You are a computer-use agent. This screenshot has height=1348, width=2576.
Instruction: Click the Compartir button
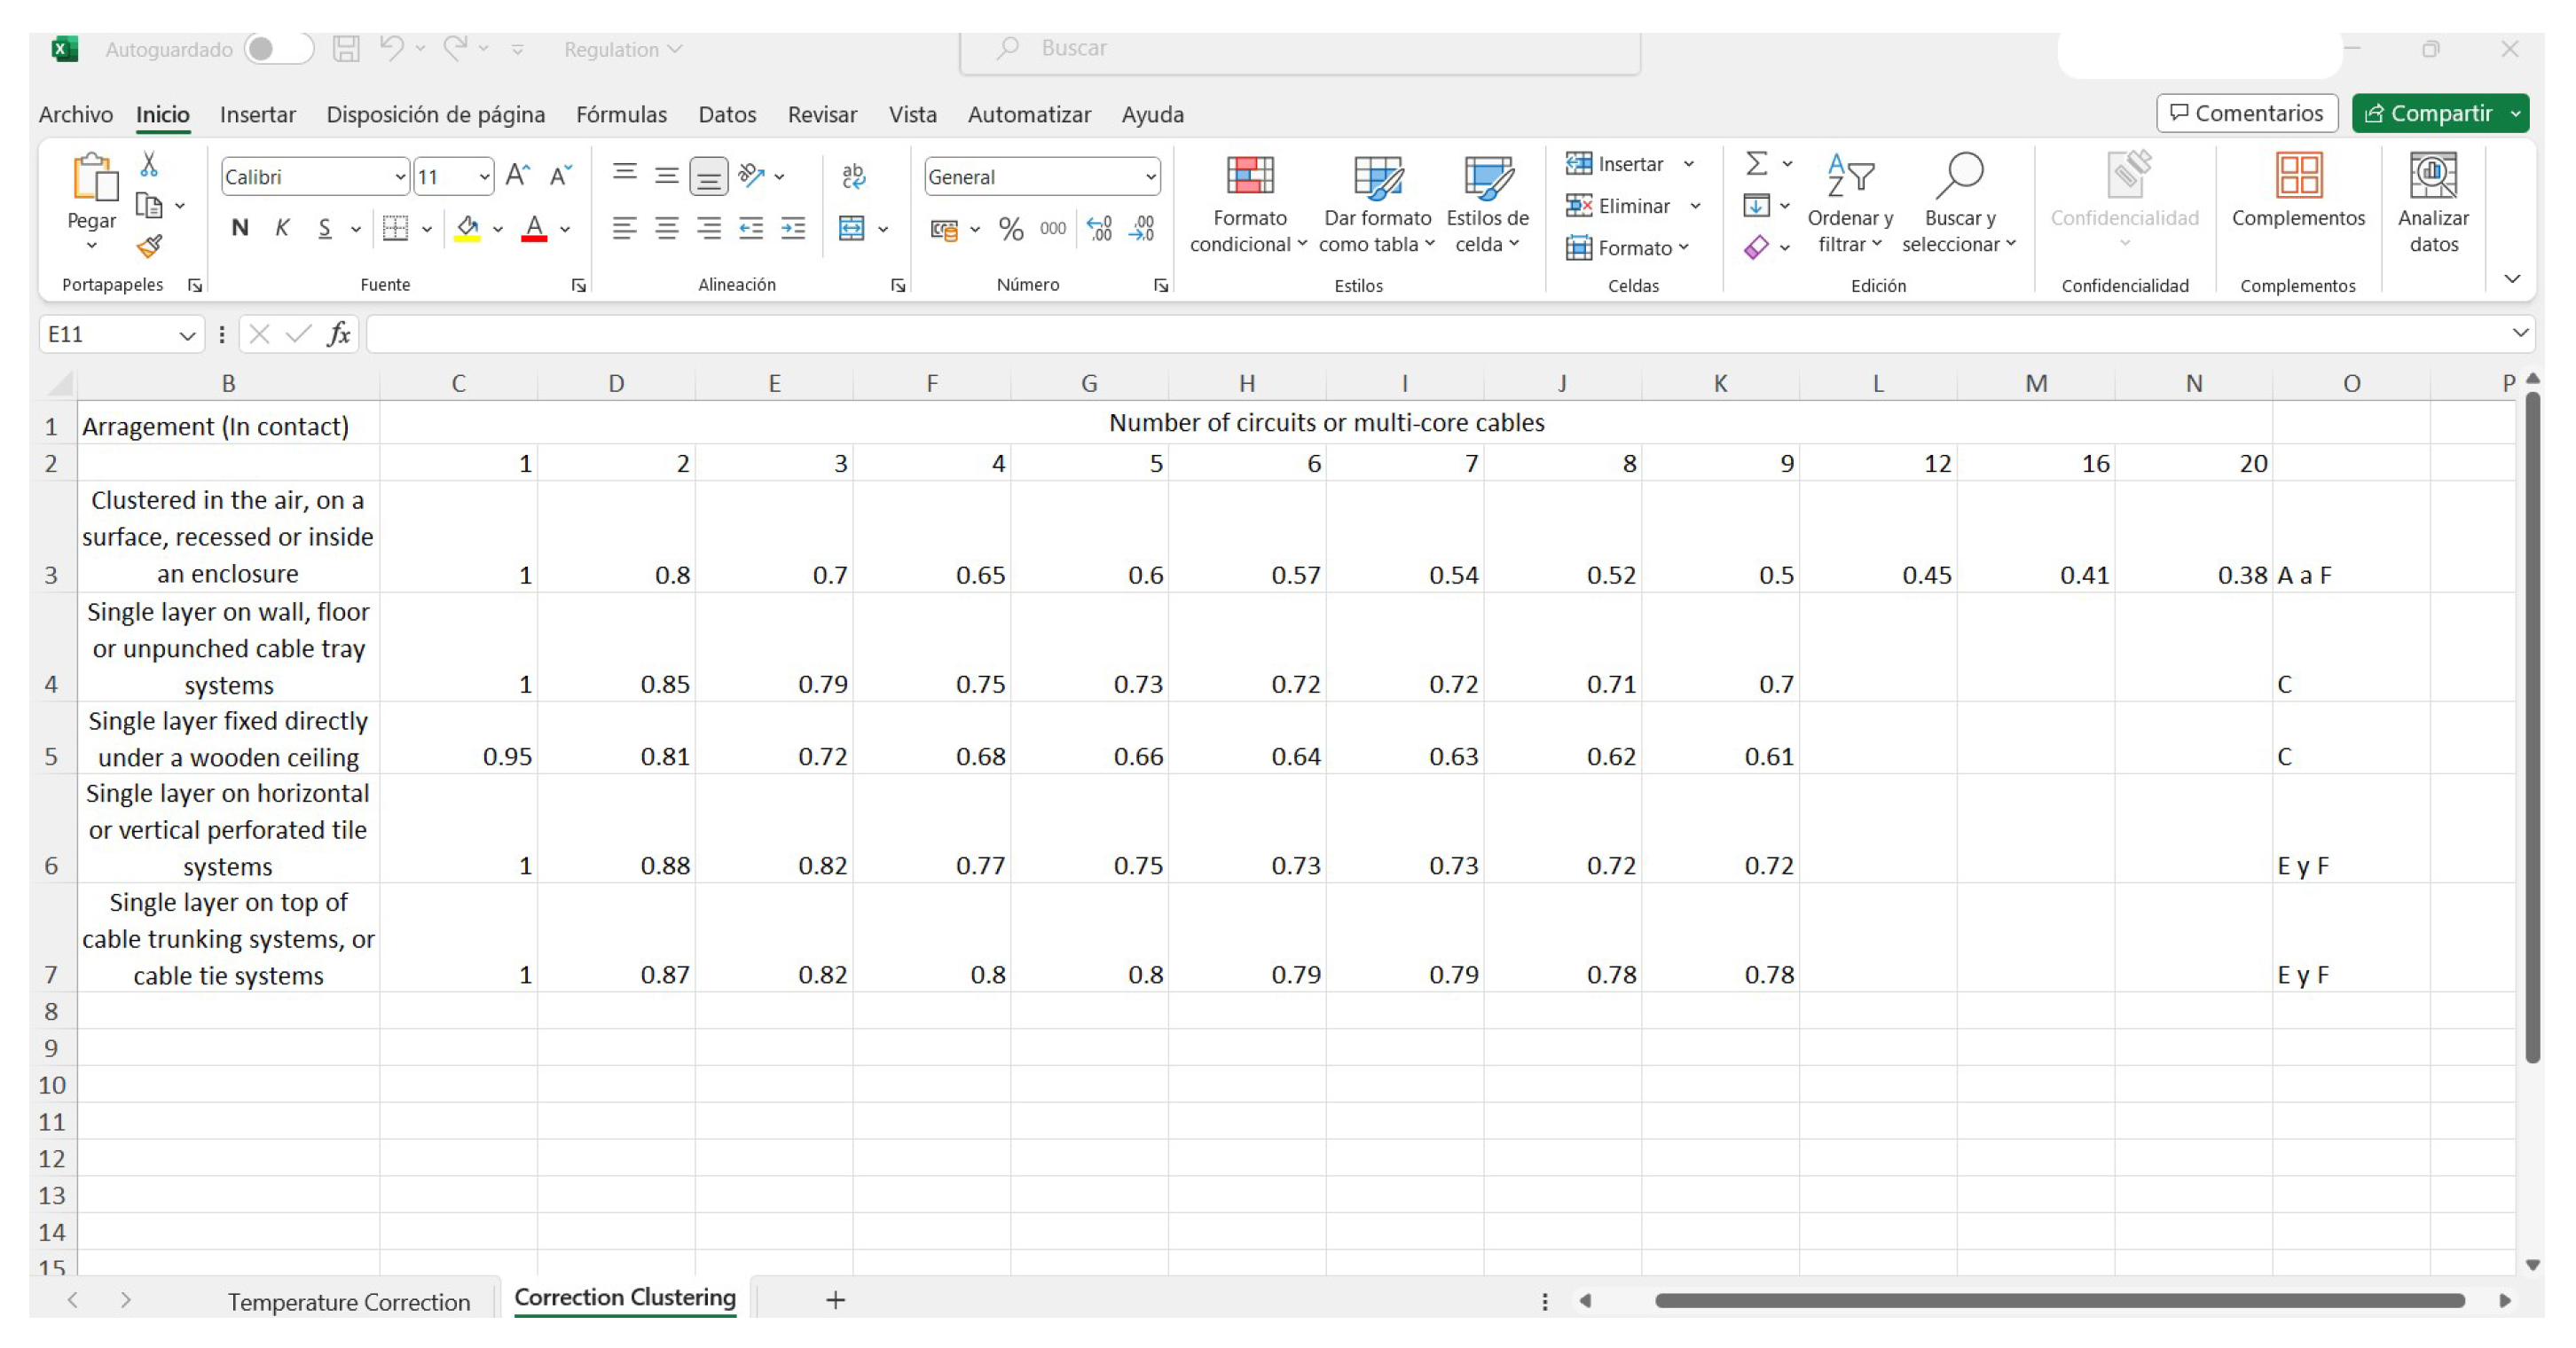(x=2439, y=113)
